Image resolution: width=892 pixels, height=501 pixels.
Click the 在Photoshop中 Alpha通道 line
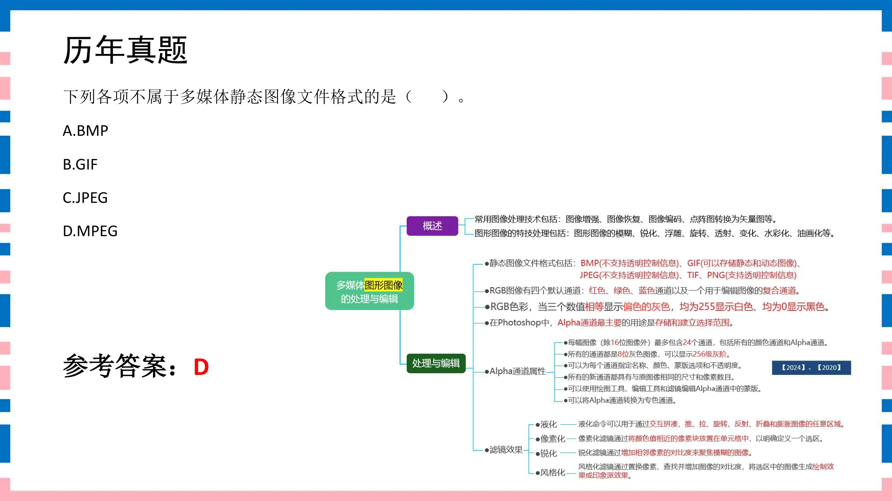coord(609,323)
